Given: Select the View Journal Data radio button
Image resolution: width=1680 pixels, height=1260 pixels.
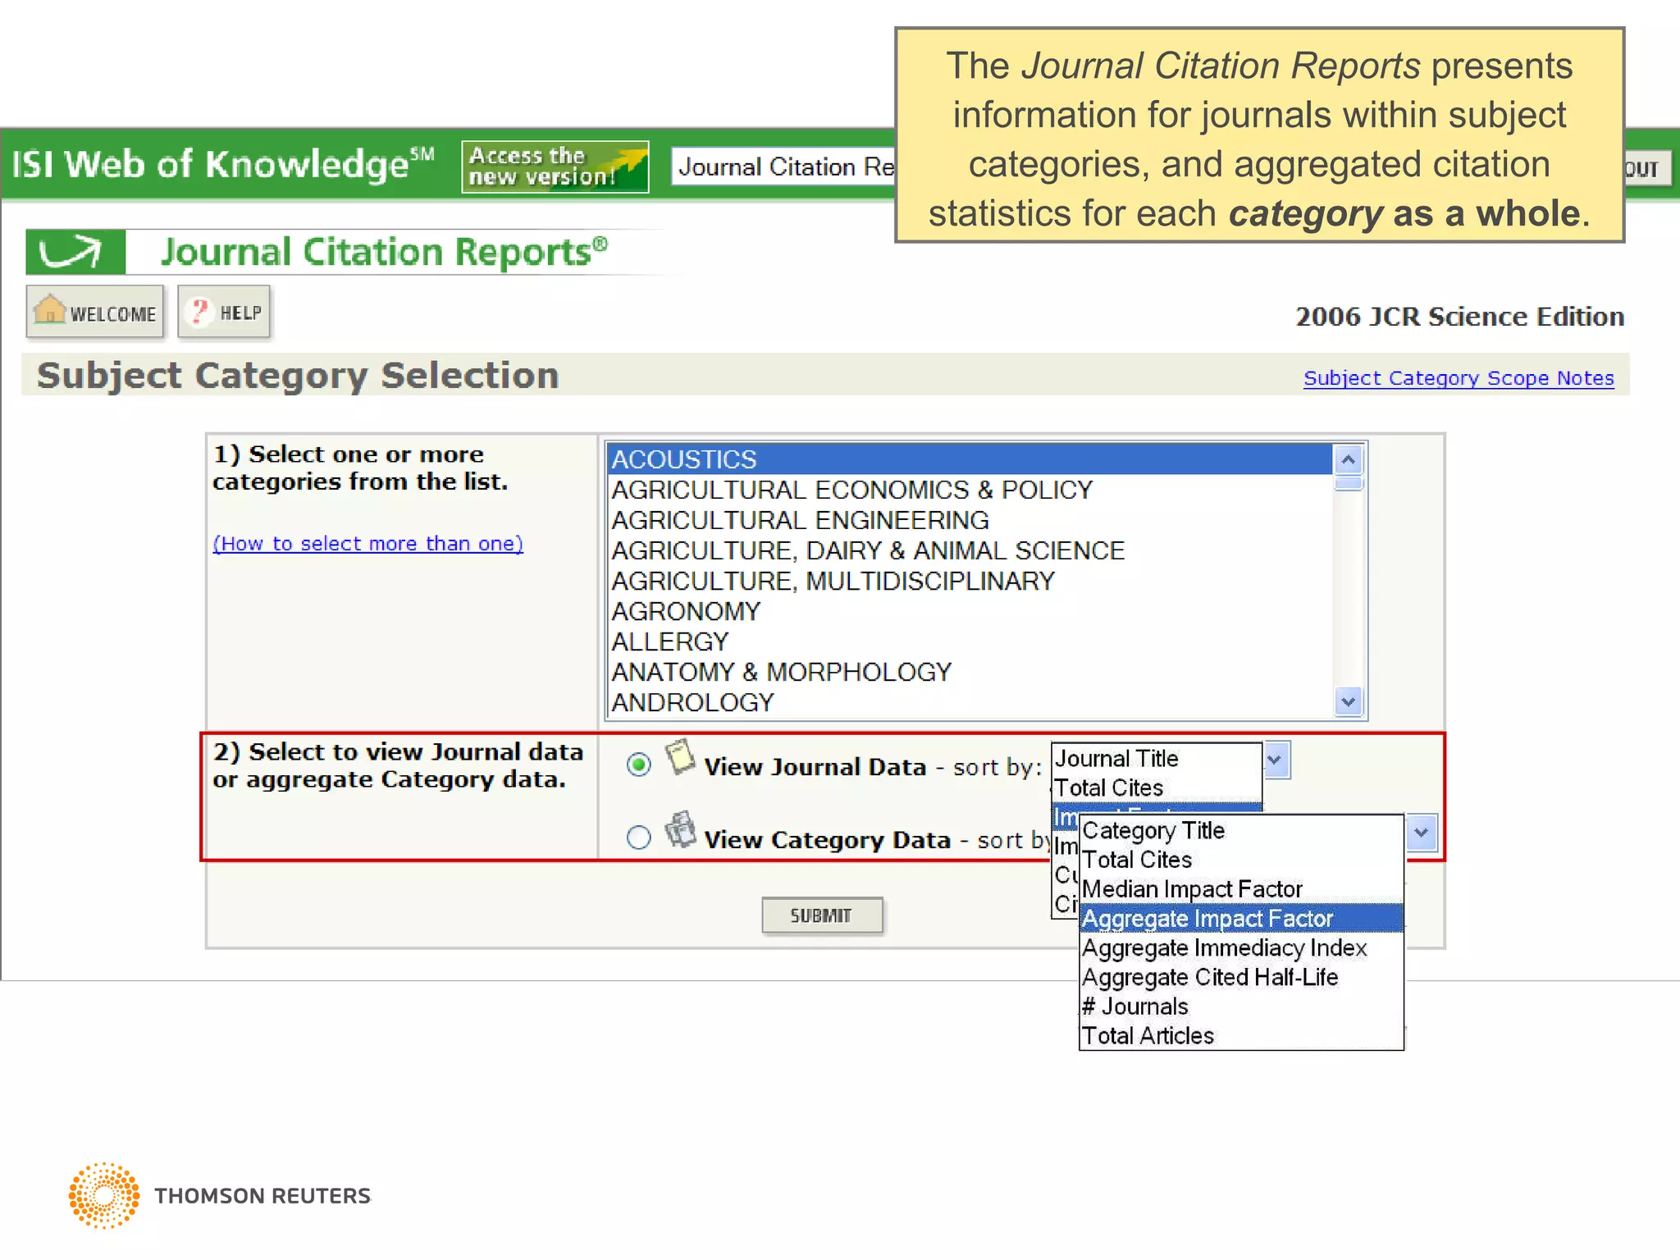Looking at the screenshot, I should [638, 765].
